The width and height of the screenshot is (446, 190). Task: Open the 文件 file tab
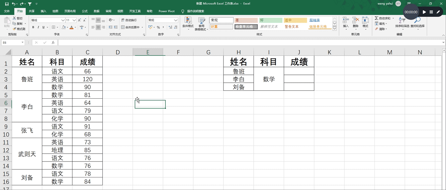tap(7, 11)
